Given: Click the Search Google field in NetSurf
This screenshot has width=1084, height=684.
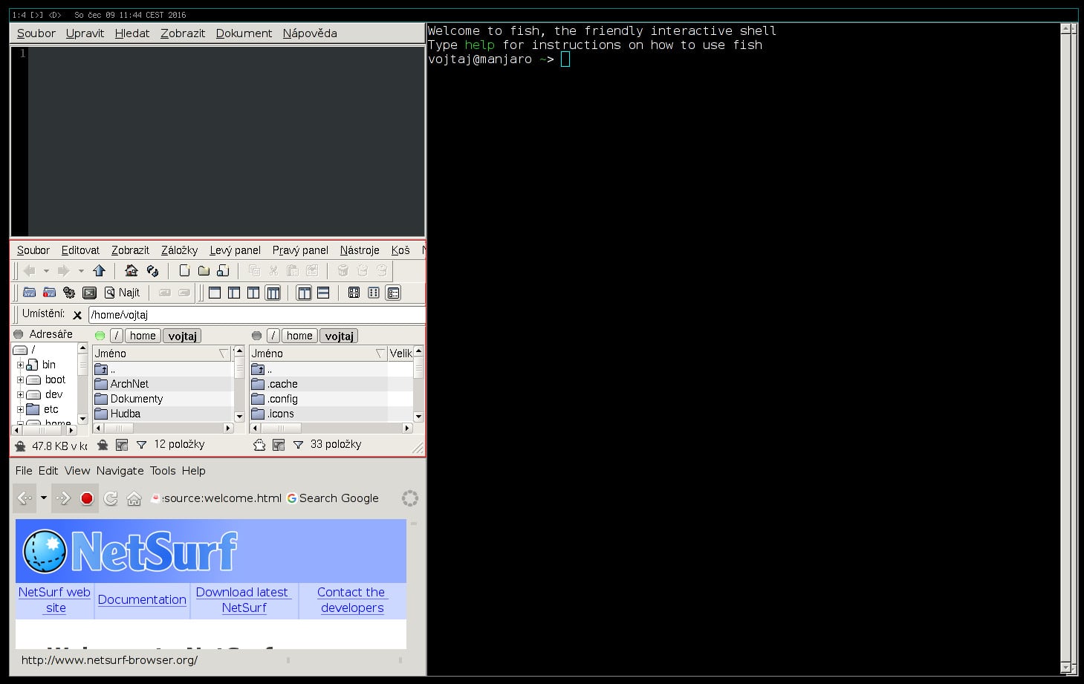Looking at the screenshot, I should click(x=339, y=498).
